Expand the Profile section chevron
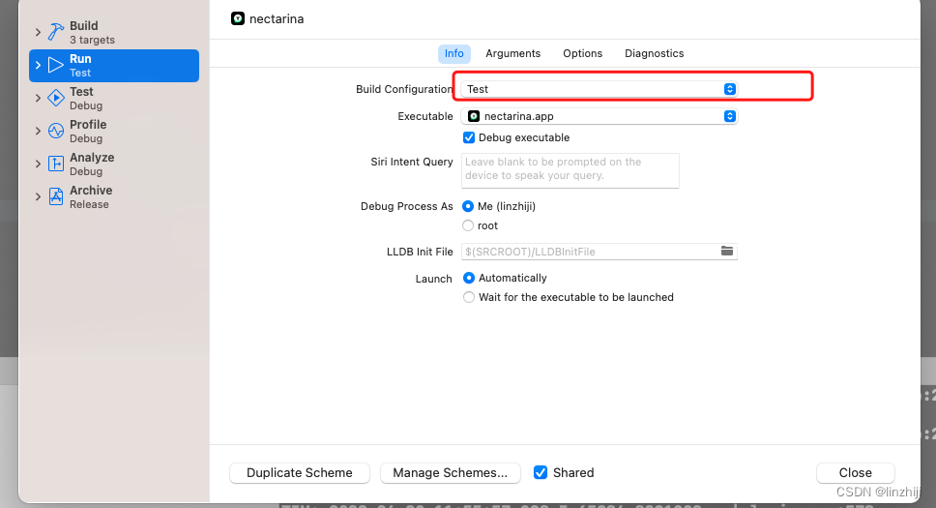Viewport: 936px width, 508px height. [x=38, y=131]
